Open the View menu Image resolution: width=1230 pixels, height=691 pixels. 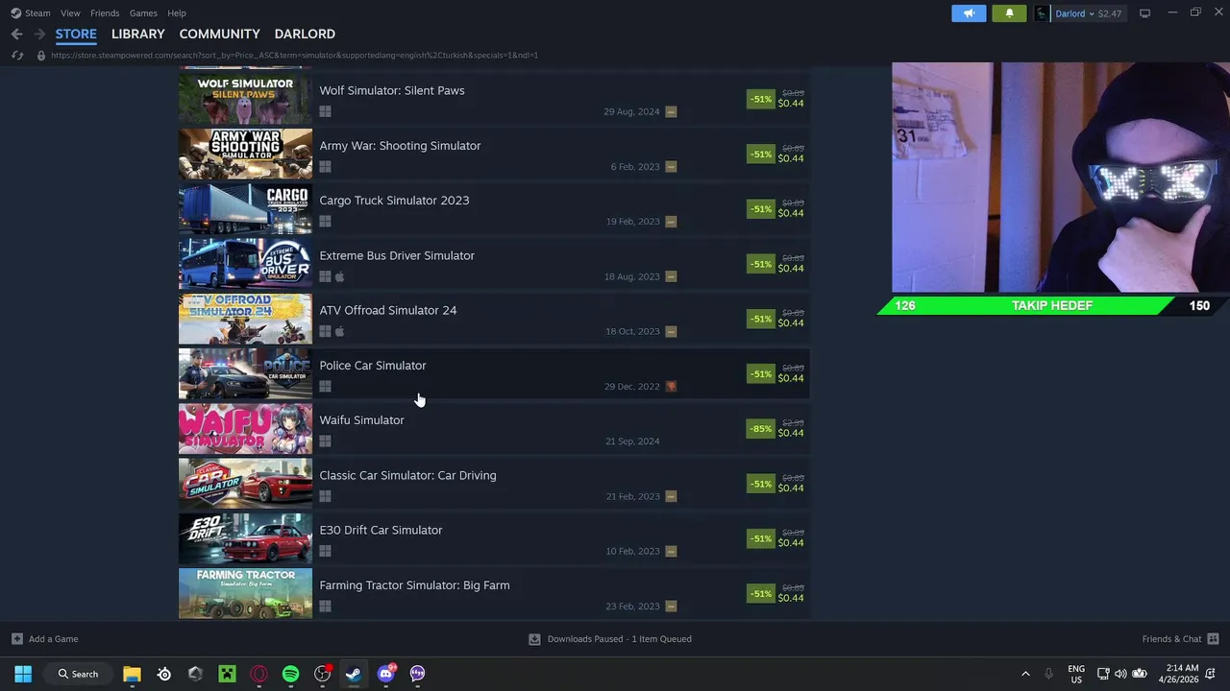coord(70,13)
